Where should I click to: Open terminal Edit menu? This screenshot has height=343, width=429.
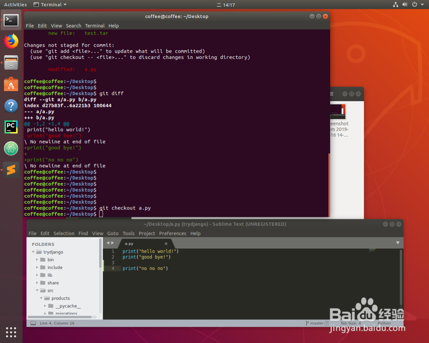[42, 26]
